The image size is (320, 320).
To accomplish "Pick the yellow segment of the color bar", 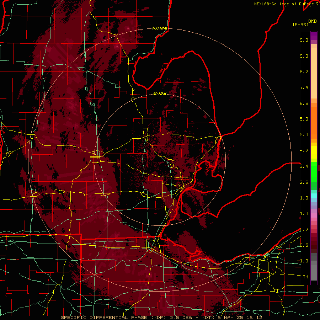I will (314, 152).
